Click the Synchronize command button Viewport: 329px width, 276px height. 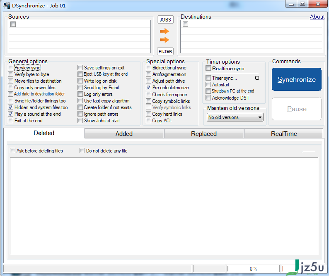tap(297, 79)
